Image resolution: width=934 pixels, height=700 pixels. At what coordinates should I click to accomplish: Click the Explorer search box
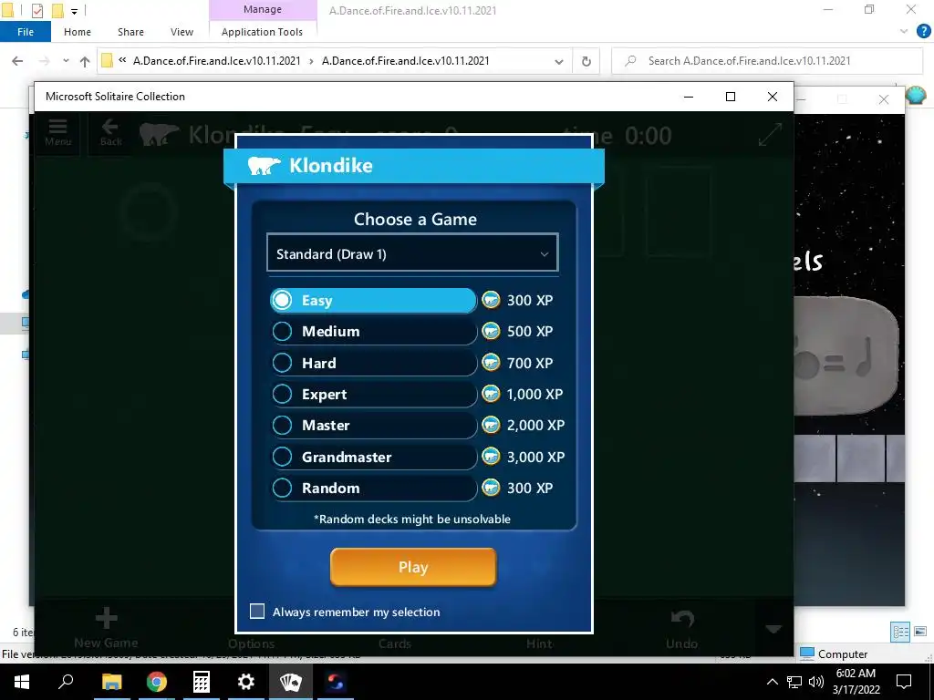pos(767,61)
